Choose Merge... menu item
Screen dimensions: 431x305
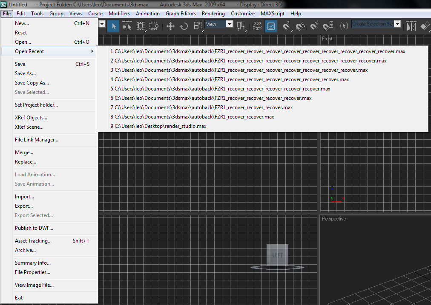click(x=49, y=152)
